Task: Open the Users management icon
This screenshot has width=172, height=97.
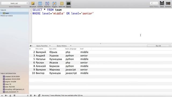Action: [x=162, y=4]
